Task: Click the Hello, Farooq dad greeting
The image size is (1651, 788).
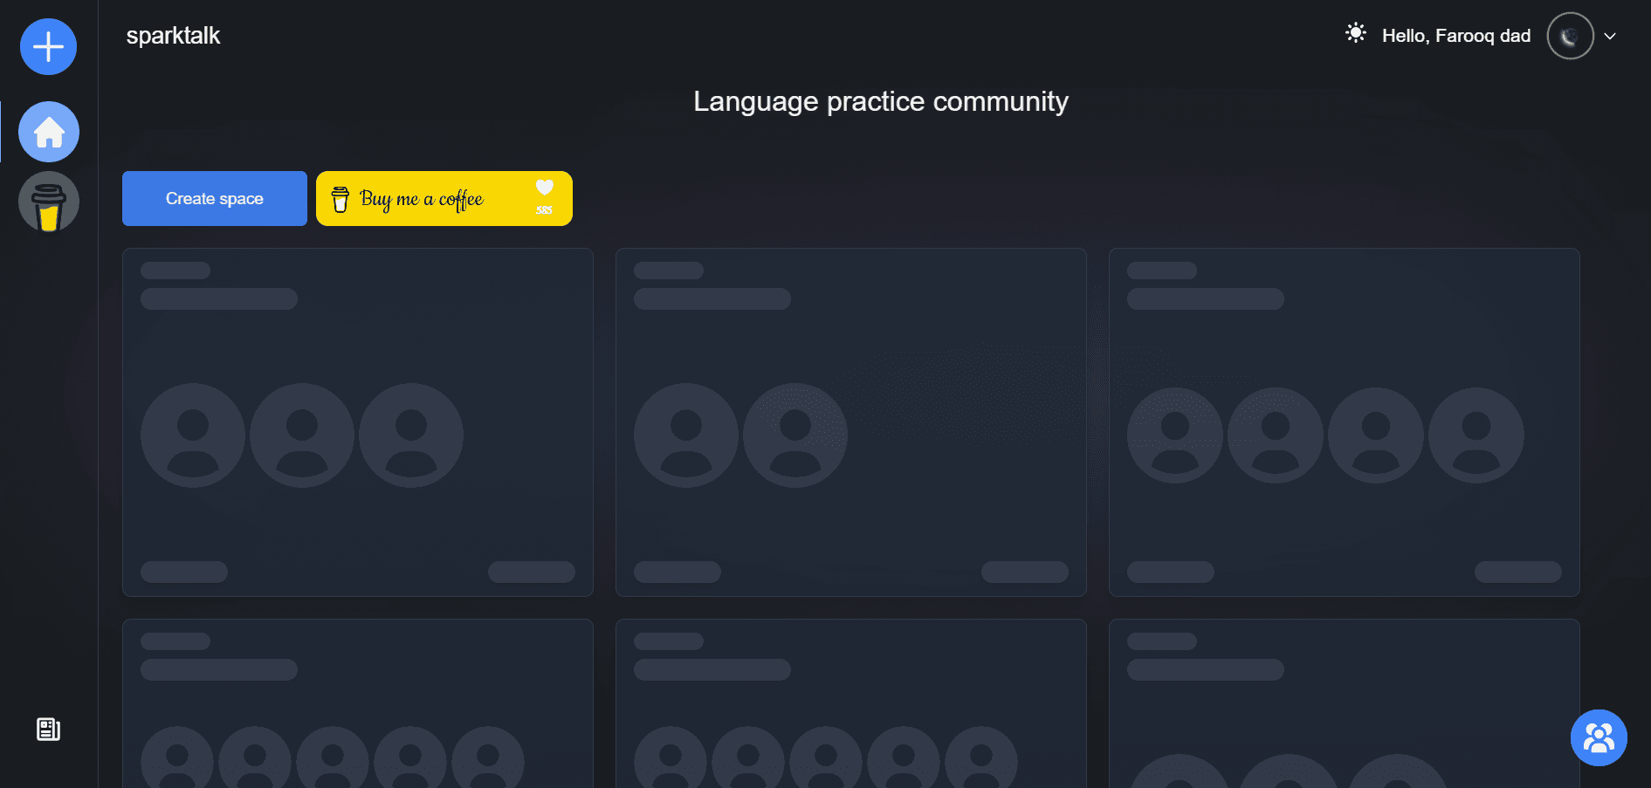Action: coord(1456,36)
